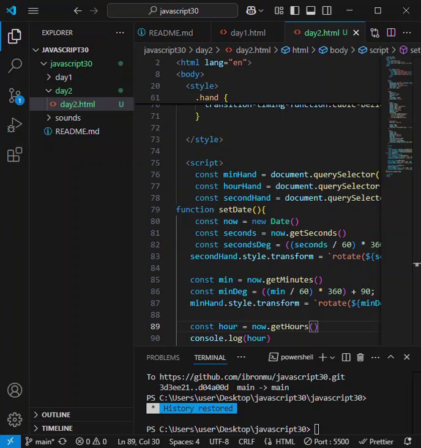421x448 pixels.
Task: Switch to the day1.html editor tab
Action: 248,33
